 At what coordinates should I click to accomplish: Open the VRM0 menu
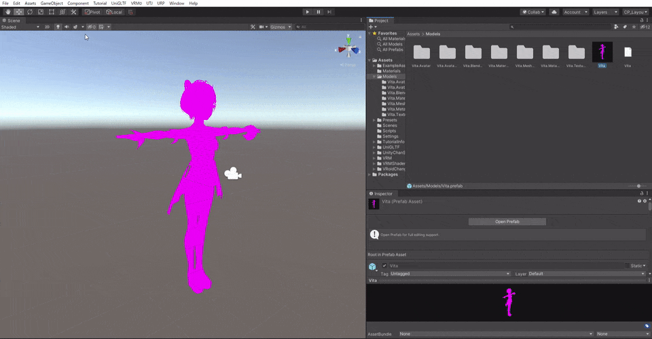coord(137,3)
